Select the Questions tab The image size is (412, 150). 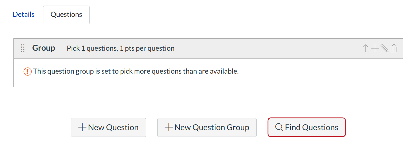(x=66, y=15)
